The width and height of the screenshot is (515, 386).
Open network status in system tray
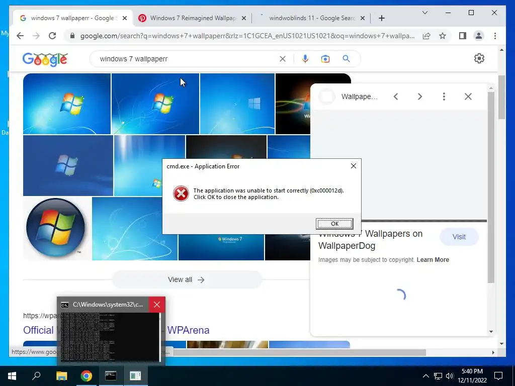(x=438, y=376)
